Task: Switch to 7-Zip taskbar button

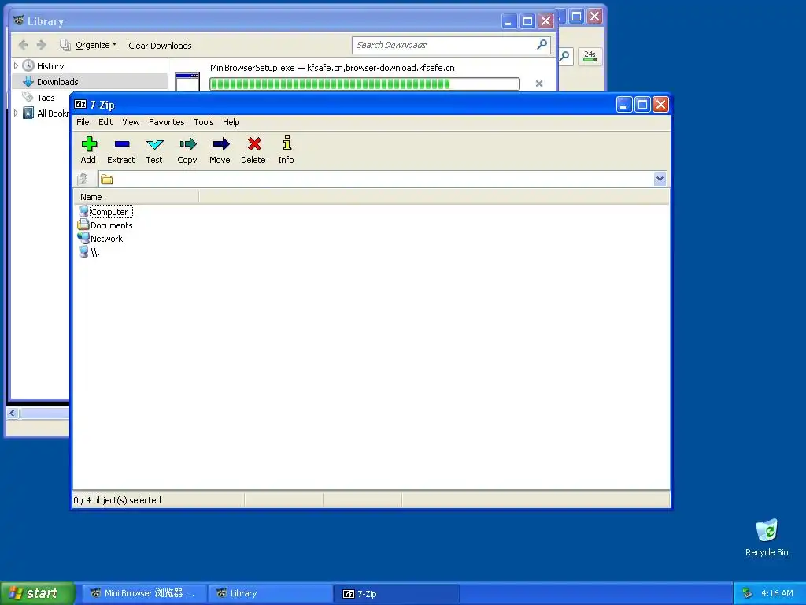Action: click(397, 593)
